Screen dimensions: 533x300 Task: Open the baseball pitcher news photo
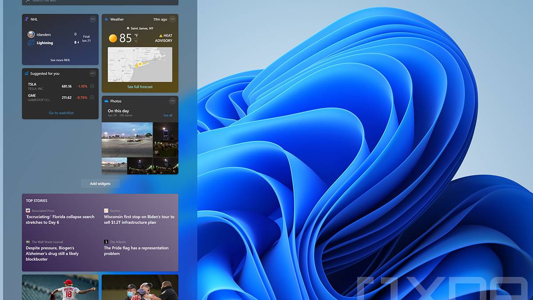coord(60,287)
